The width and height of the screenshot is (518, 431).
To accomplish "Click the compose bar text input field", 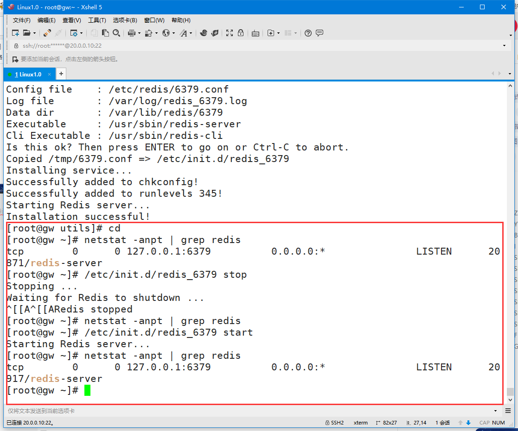I will pos(249,411).
